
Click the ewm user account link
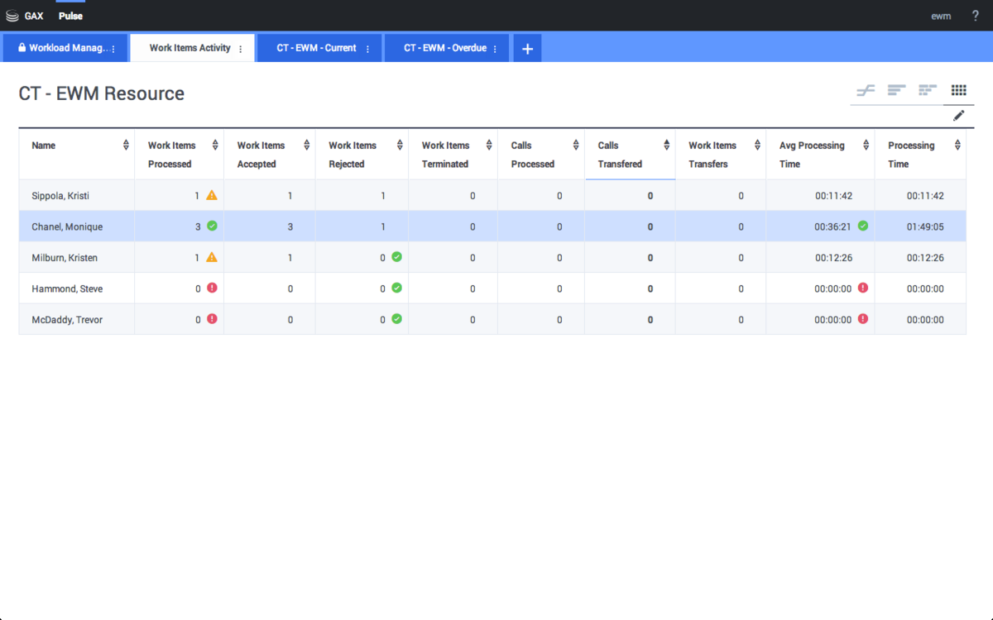coord(941,16)
